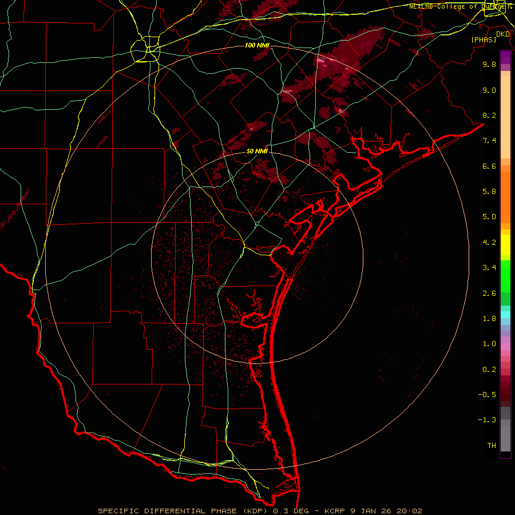Pick the peach segment of the color bar
This screenshot has width=515, height=515.
[x=505, y=118]
